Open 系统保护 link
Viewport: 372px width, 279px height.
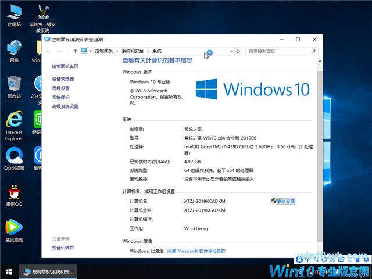(60, 97)
